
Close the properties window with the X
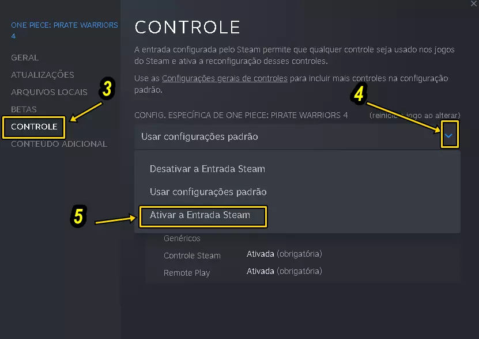click(473, 4)
